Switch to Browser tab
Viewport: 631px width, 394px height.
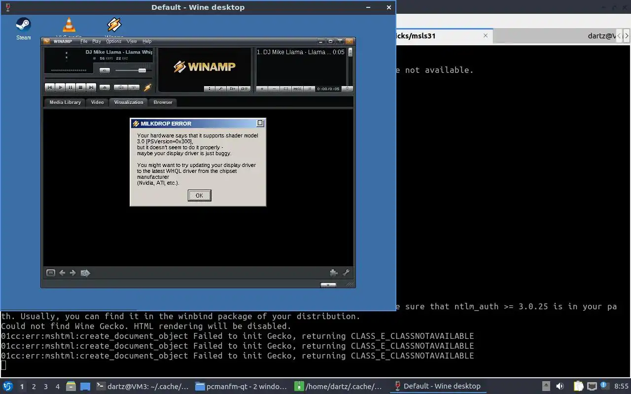click(x=163, y=102)
